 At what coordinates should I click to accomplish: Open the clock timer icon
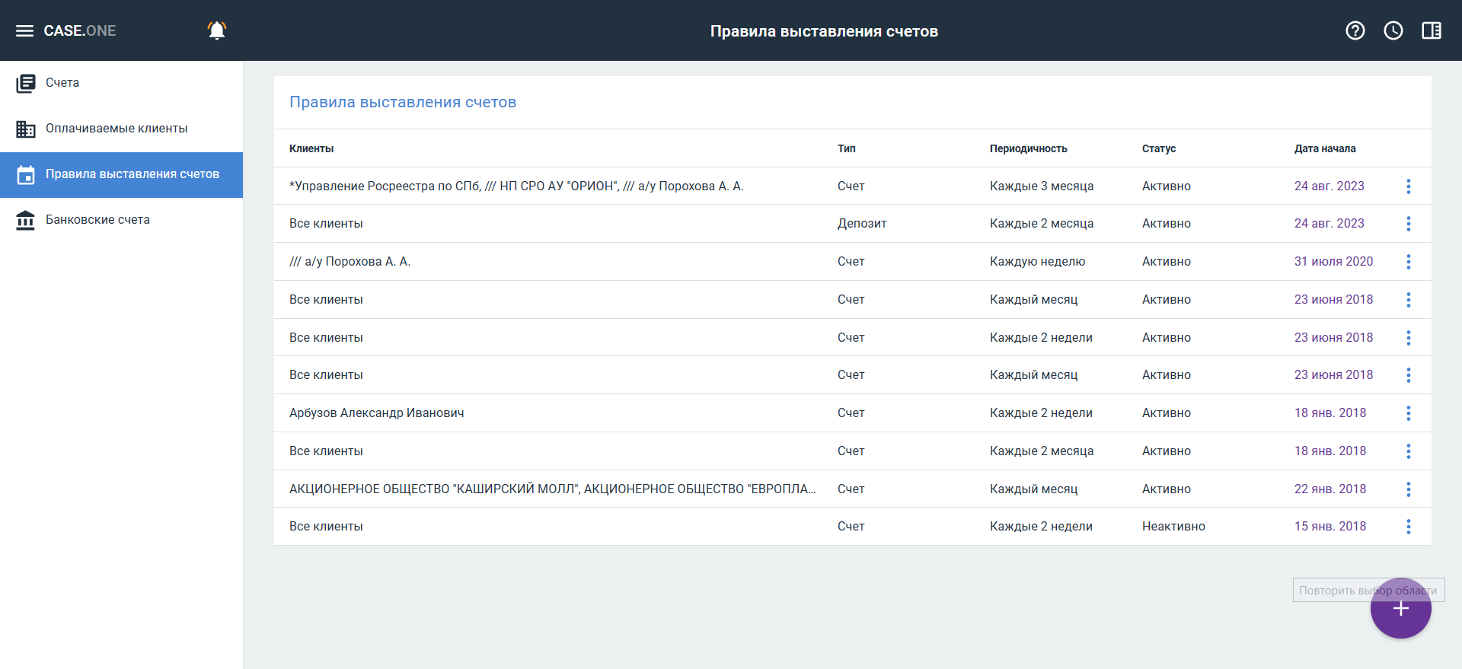tap(1393, 30)
